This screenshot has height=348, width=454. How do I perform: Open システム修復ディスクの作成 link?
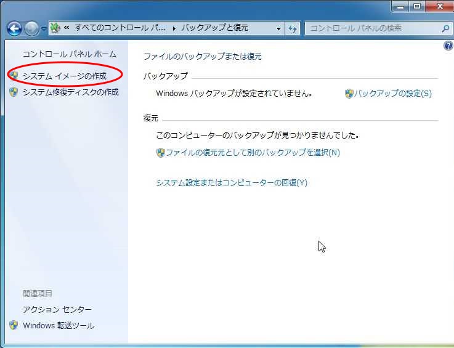(71, 92)
